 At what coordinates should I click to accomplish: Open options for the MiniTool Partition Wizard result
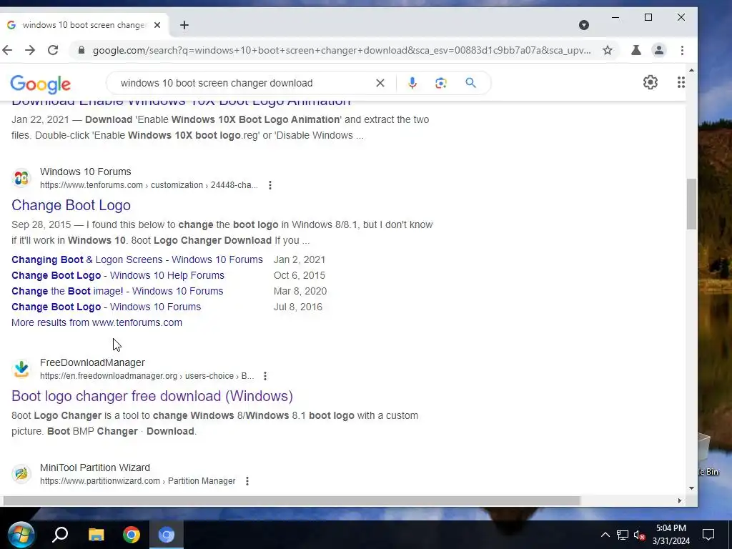point(247,481)
